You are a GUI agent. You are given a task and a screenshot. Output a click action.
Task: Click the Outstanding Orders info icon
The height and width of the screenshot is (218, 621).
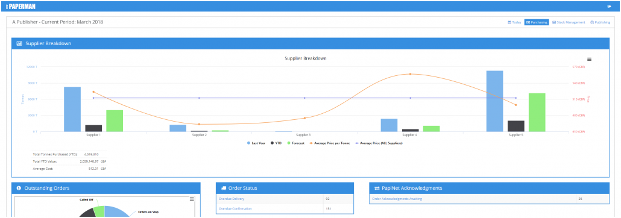pyautogui.click(x=19, y=188)
